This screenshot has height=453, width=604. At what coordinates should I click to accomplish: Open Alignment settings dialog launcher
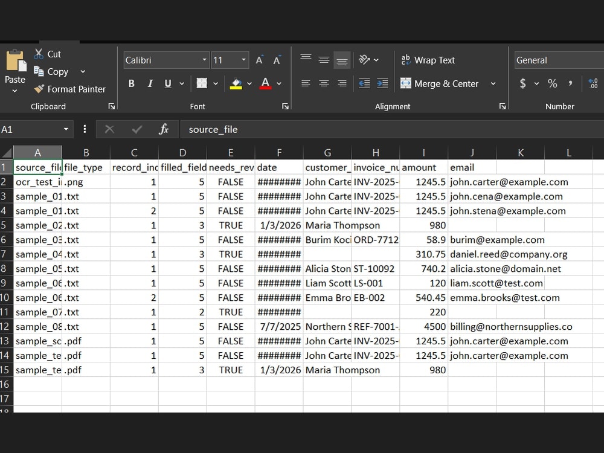click(503, 106)
